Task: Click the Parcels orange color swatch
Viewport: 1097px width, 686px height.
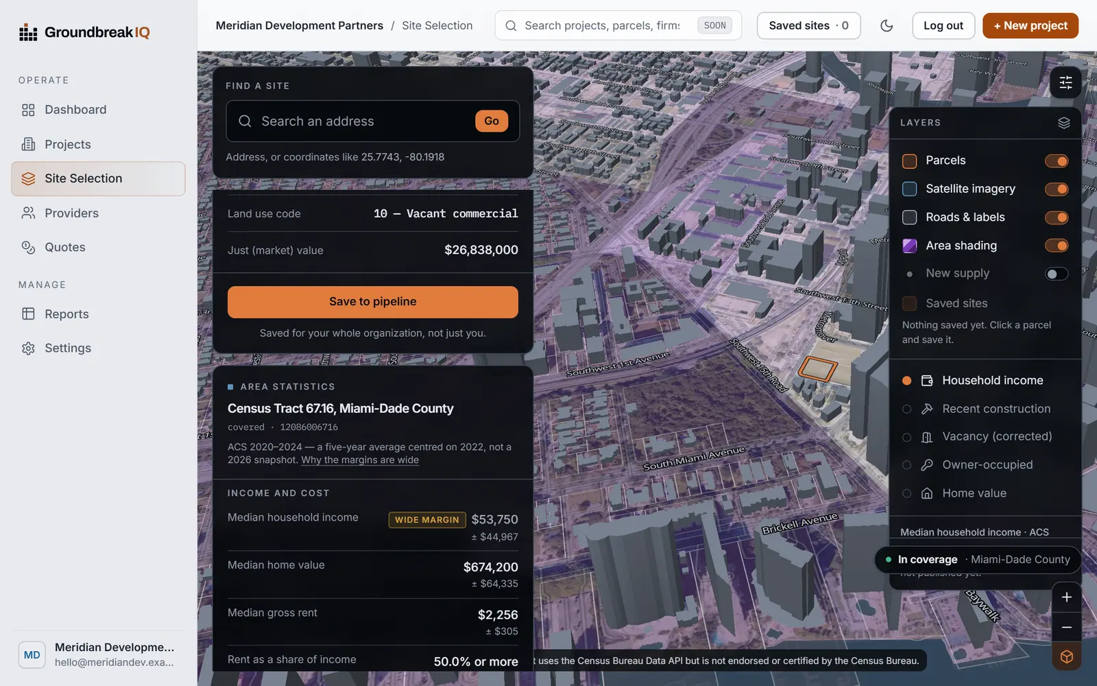Action: coord(910,161)
